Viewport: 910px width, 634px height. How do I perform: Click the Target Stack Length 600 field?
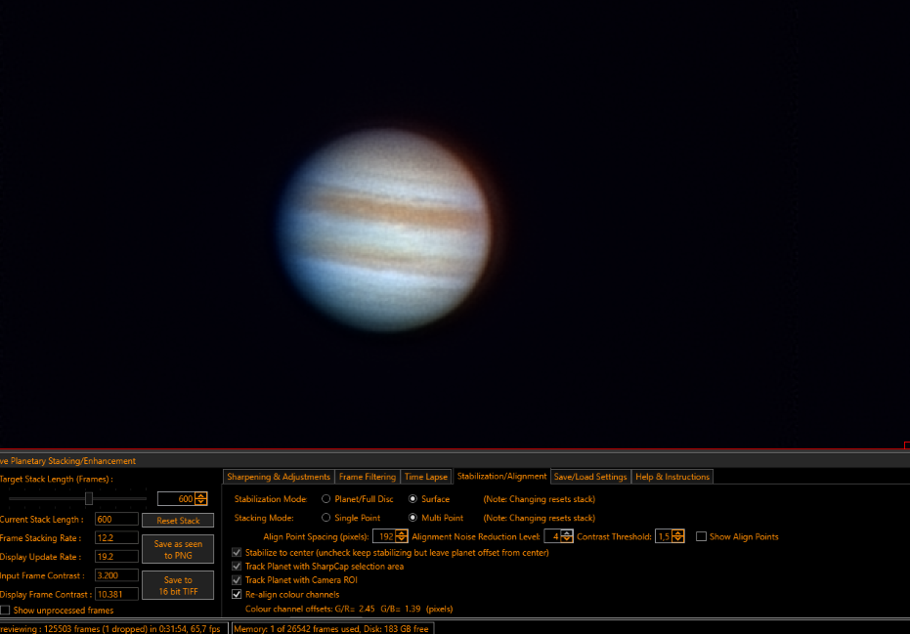coord(176,498)
